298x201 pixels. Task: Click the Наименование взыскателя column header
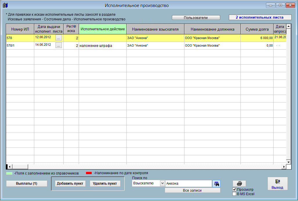click(155, 29)
